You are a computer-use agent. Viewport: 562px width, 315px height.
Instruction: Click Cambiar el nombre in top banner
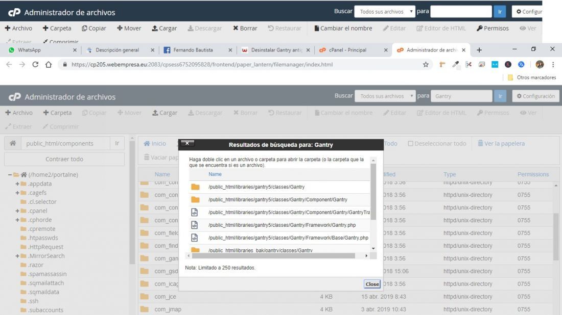pyautogui.click(x=343, y=28)
